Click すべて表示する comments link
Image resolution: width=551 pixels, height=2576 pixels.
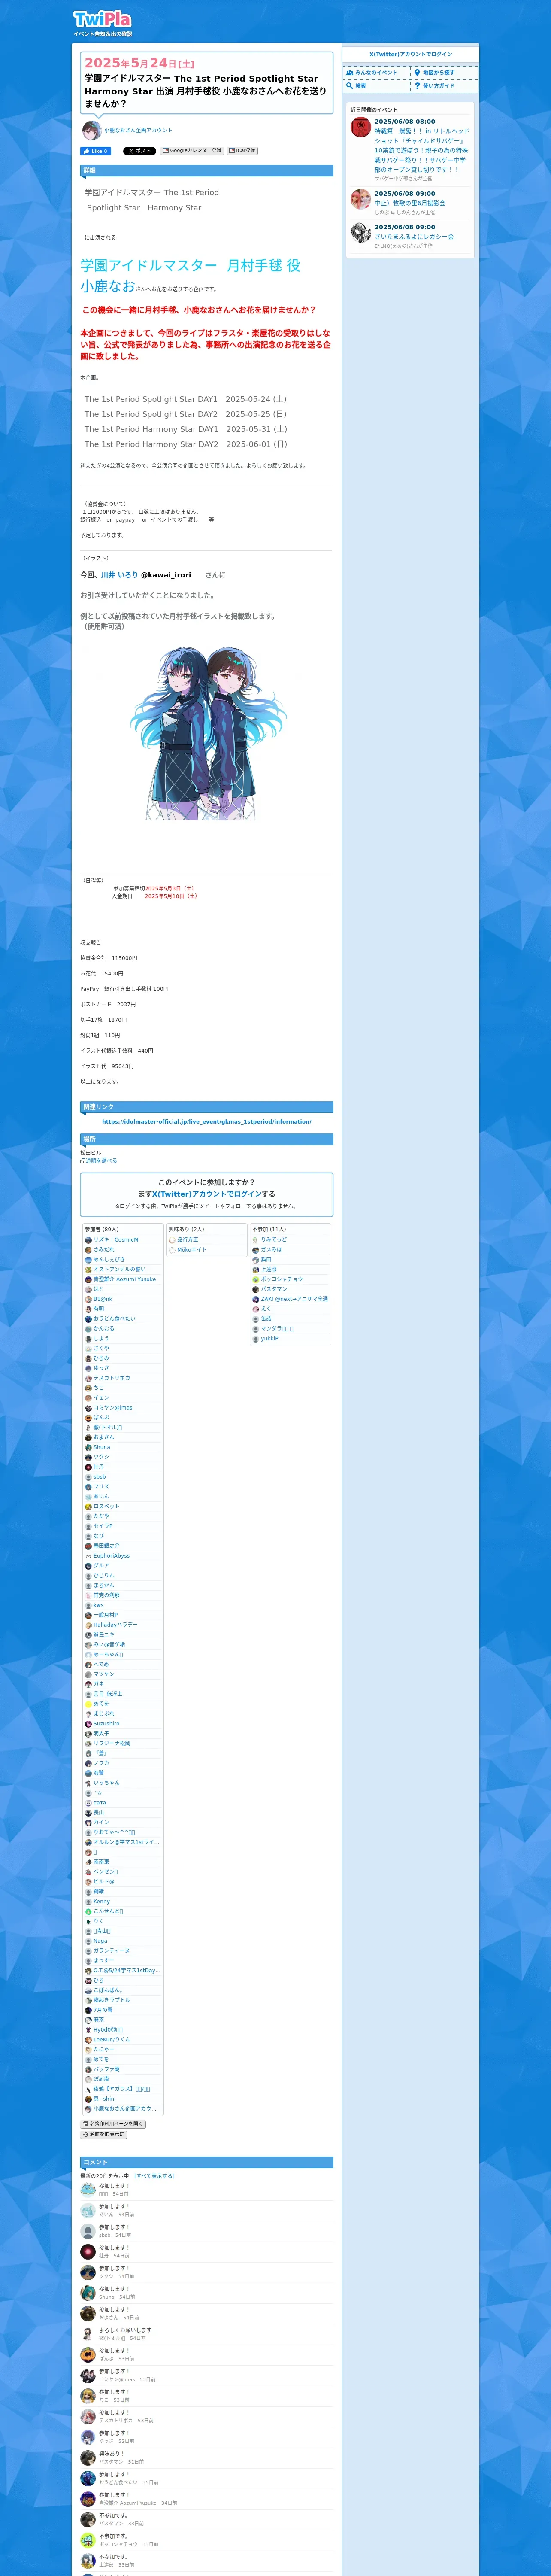click(x=154, y=2176)
